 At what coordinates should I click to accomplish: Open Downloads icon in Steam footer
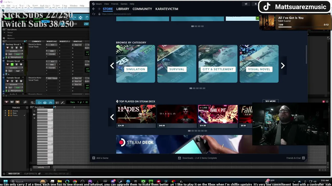(179, 158)
